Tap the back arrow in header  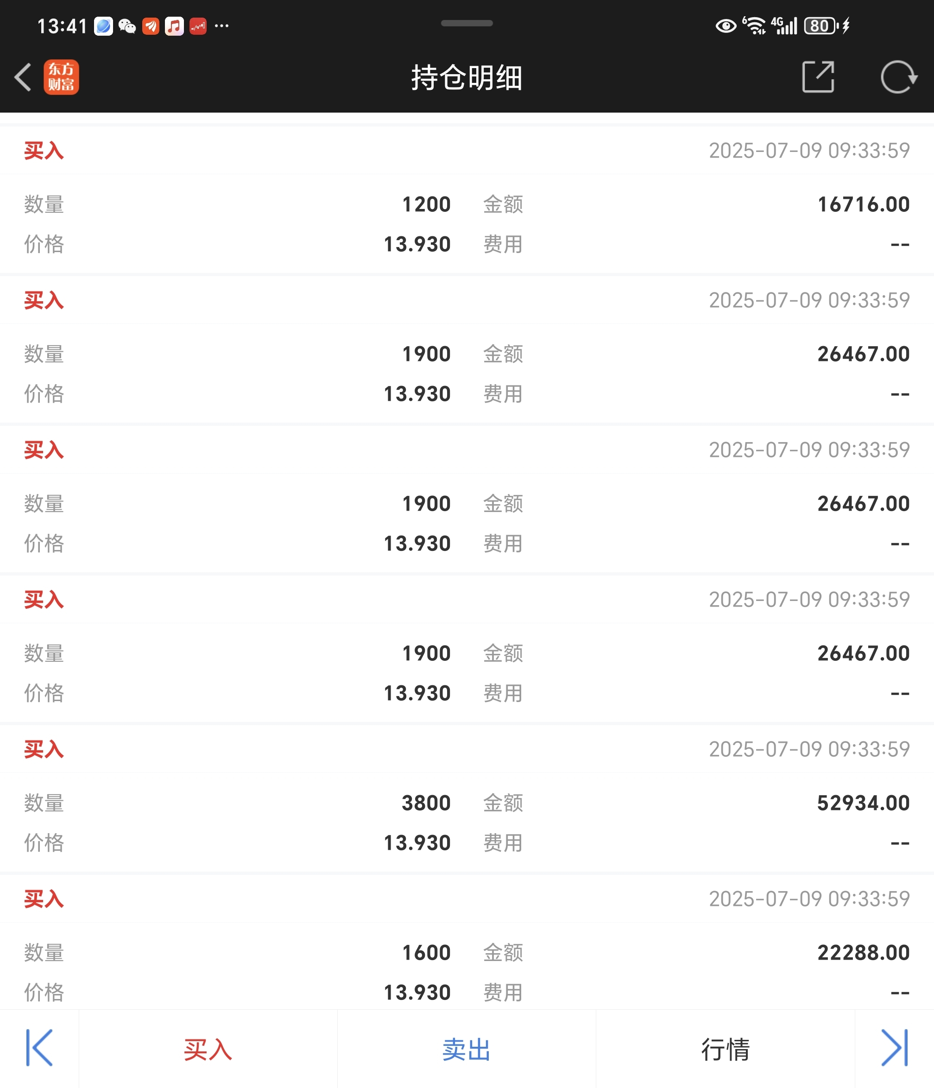pos(23,77)
